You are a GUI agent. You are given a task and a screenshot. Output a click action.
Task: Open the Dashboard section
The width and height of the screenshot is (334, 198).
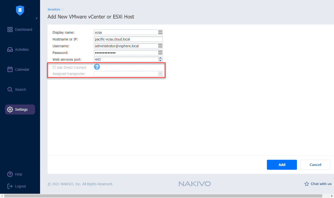point(20,29)
